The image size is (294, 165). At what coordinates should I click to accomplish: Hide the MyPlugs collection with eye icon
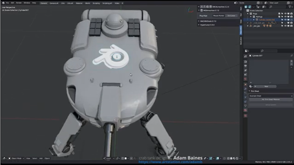coord(285,17)
